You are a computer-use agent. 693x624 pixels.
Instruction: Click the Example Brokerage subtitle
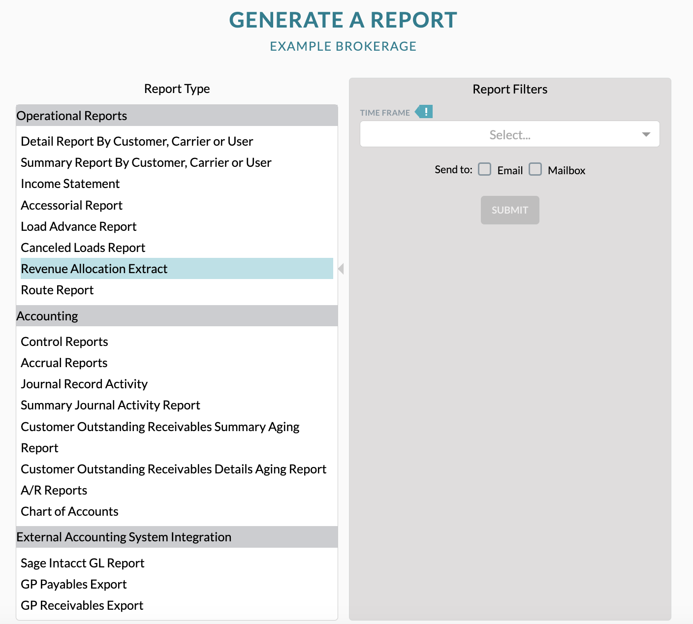click(343, 46)
